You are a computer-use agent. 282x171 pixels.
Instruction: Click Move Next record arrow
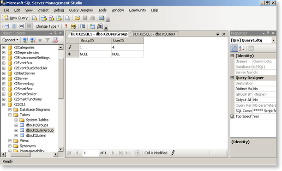tap(113, 153)
